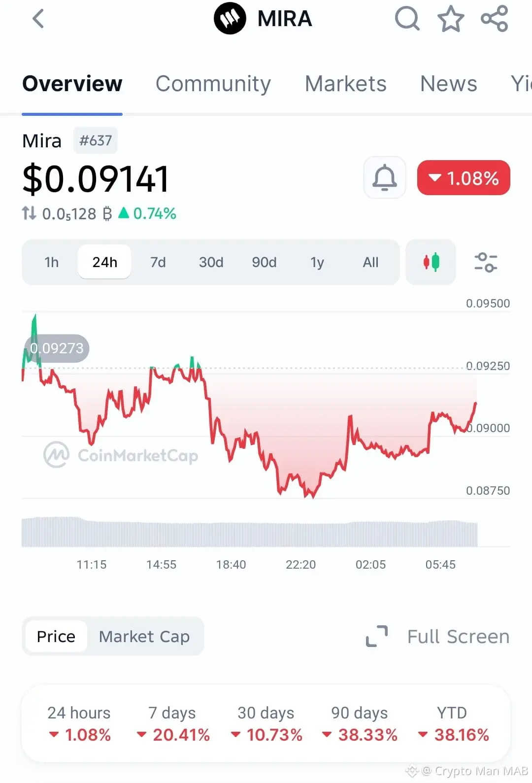Tap the red 1.08% change badge
This screenshot has height=783, width=532.
[x=464, y=177]
